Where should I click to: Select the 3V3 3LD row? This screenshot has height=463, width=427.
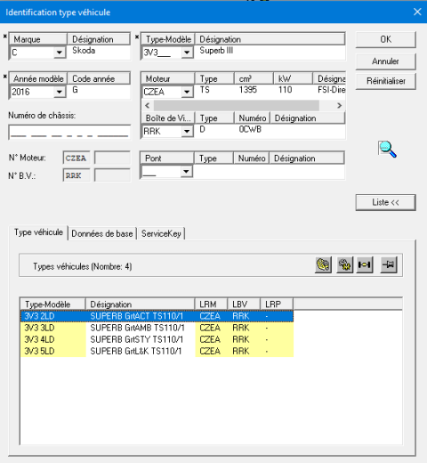157,328
